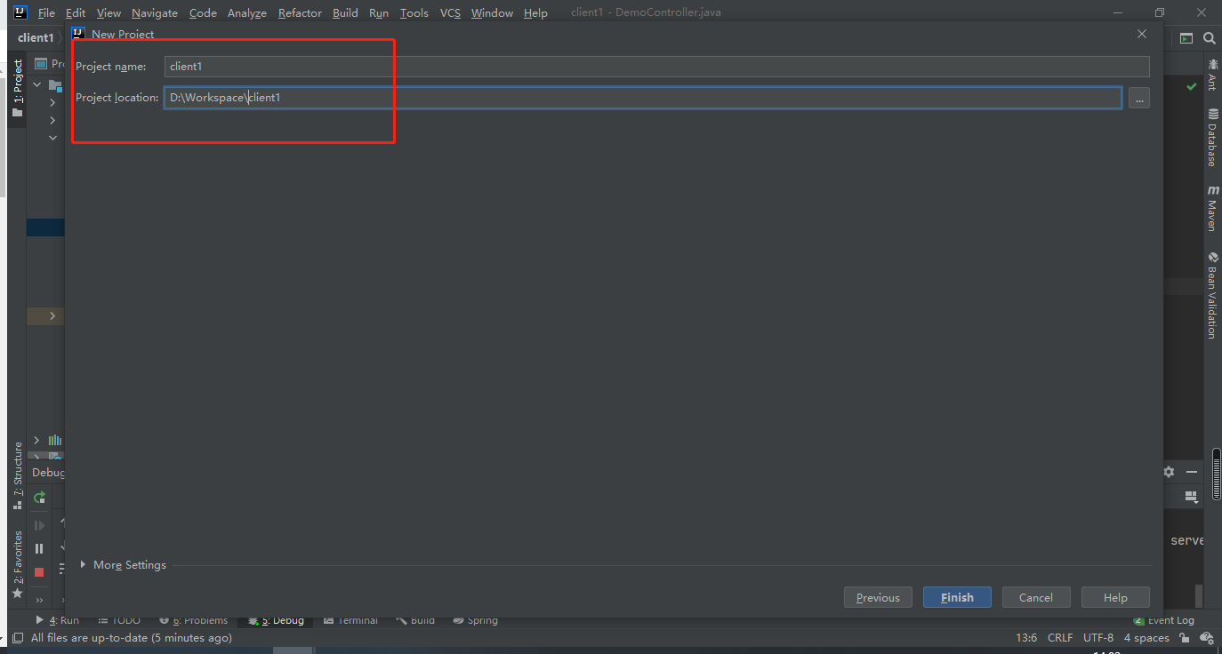Image resolution: width=1222 pixels, height=654 pixels.
Task: Open the 2: Favorites tool window
Action: pyautogui.click(x=17, y=563)
